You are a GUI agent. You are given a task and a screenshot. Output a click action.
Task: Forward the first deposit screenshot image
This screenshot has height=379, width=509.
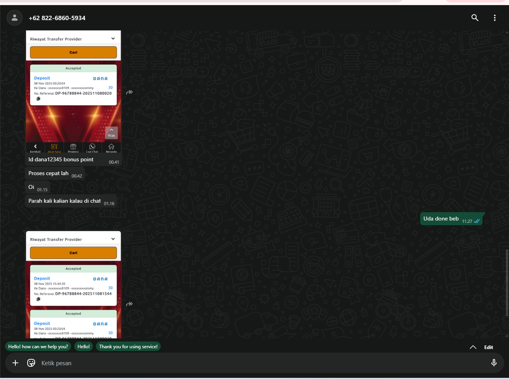click(x=129, y=92)
